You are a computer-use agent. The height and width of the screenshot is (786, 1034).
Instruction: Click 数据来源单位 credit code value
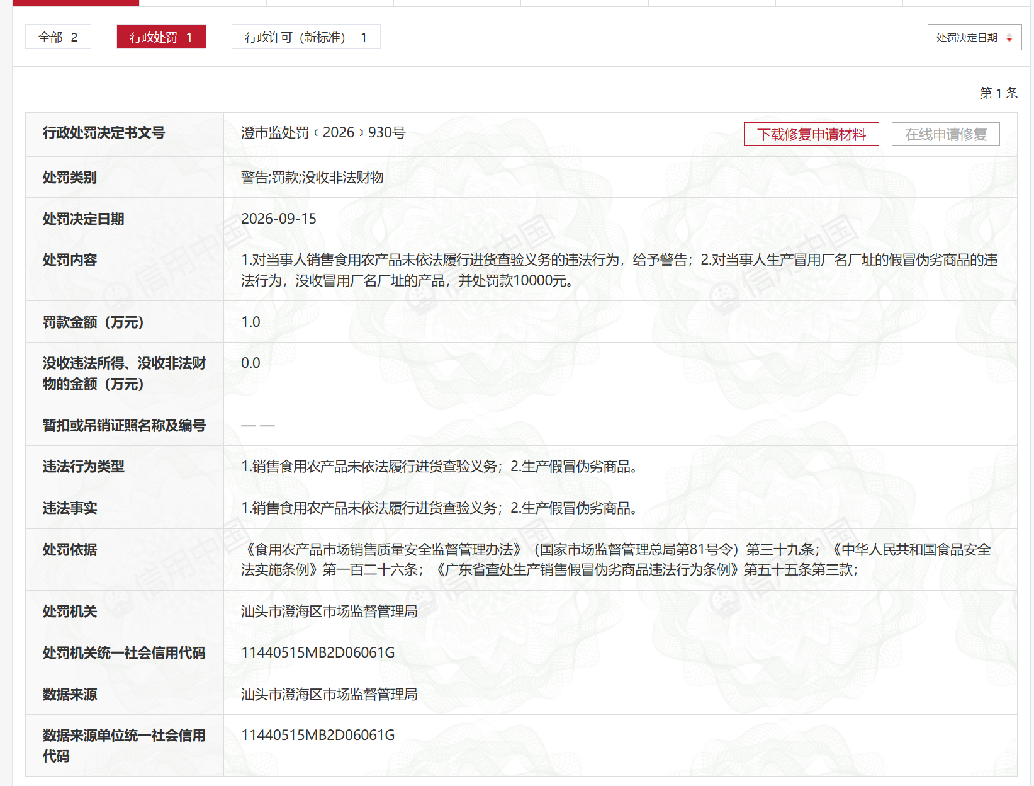point(318,735)
